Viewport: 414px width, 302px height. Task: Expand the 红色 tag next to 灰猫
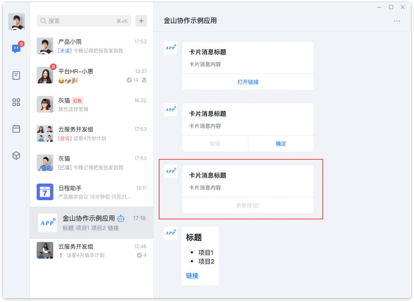(x=77, y=101)
